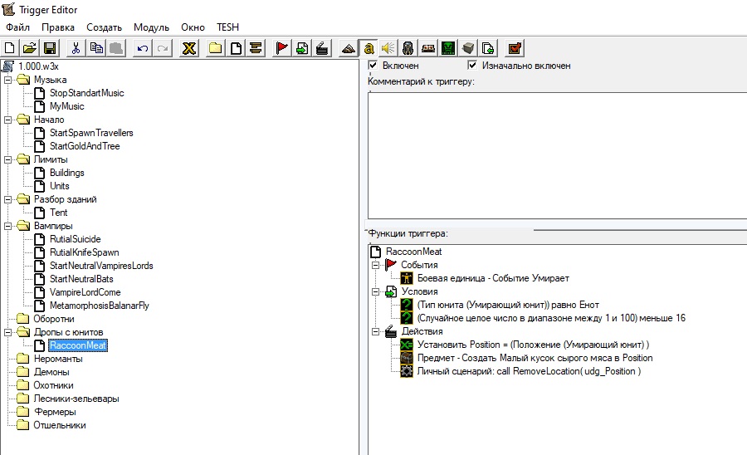Collapse the Действия node
The height and width of the screenshot is (455, 747).
point(375,331)
